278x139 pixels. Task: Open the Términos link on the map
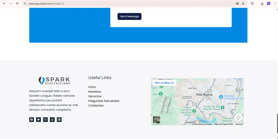[239, 124]
